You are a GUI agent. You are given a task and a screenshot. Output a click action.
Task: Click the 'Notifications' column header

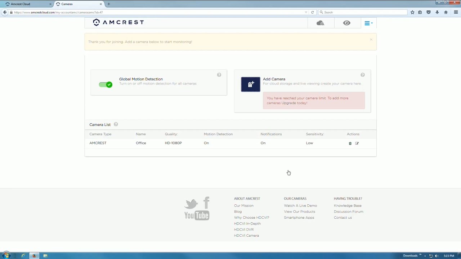(271, 134)
